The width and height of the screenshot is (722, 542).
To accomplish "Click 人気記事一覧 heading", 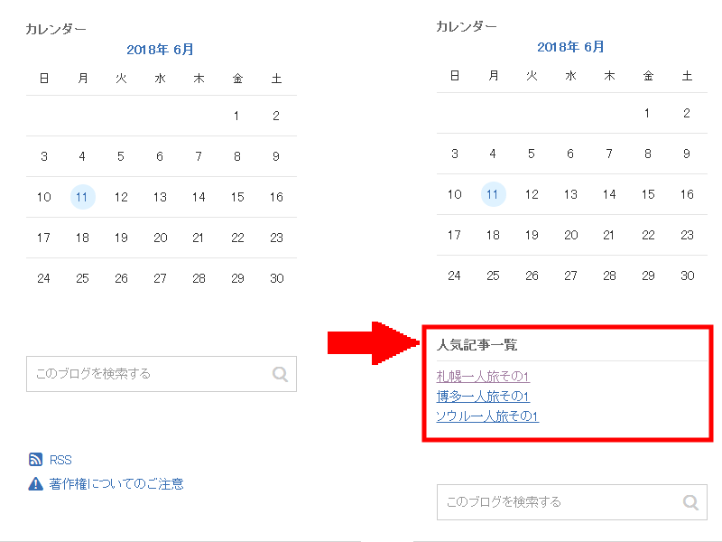I will [x=477, y=345].
